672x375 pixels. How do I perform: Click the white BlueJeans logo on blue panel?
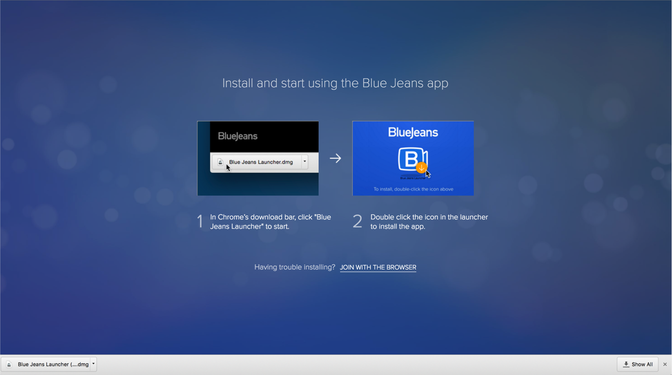[x=413, y=133]
